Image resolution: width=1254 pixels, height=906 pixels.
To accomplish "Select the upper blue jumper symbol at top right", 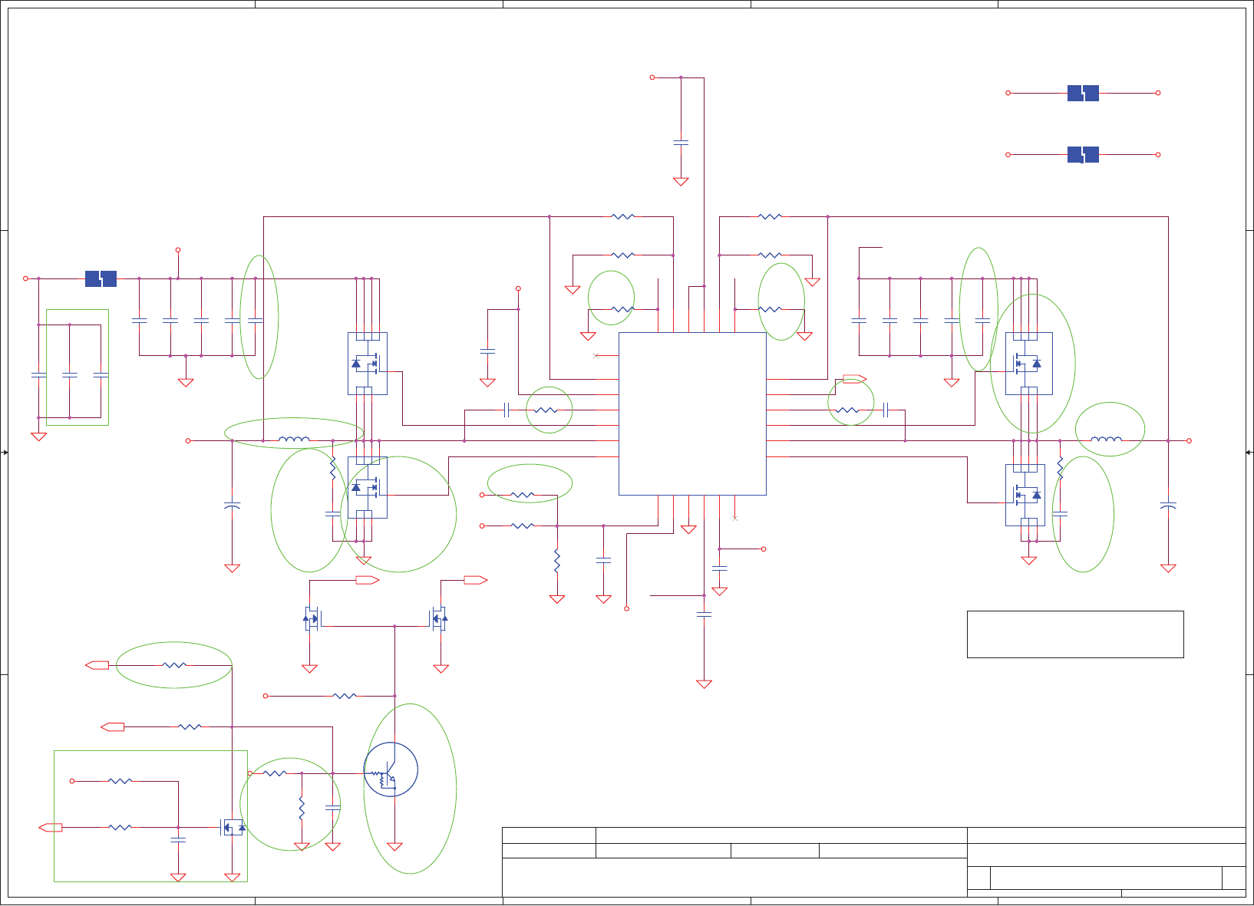I will click(1083, 93).
